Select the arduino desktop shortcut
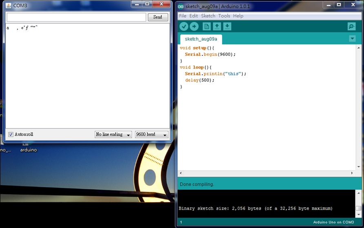 (x=28, y=147)
